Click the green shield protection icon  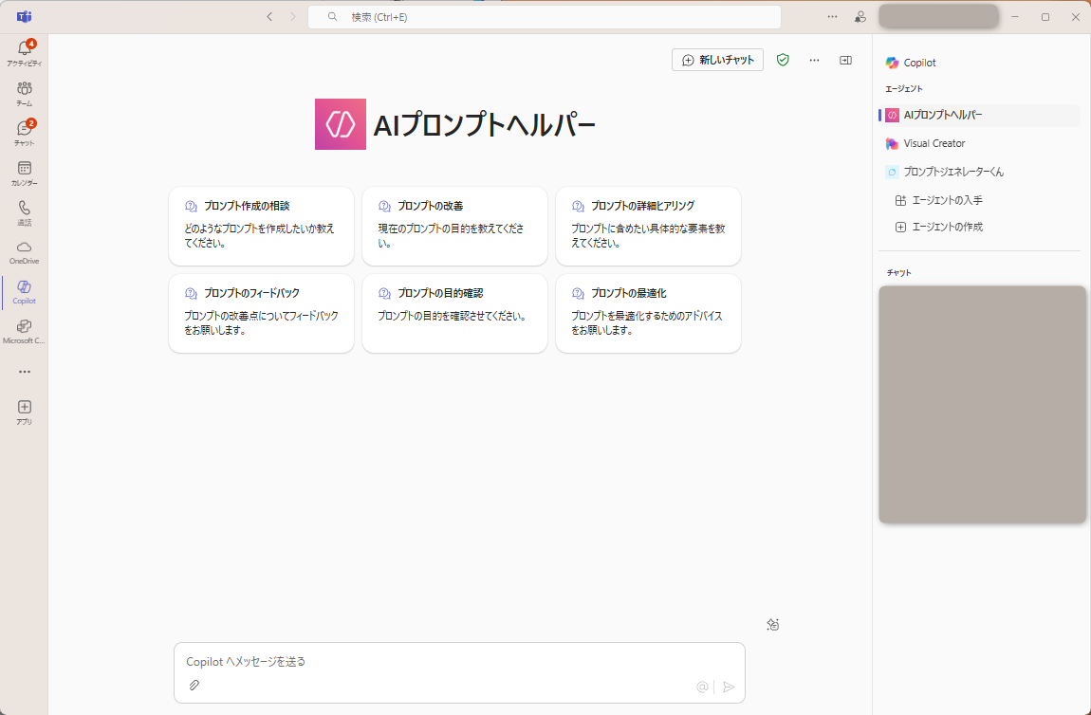point(783,60)
